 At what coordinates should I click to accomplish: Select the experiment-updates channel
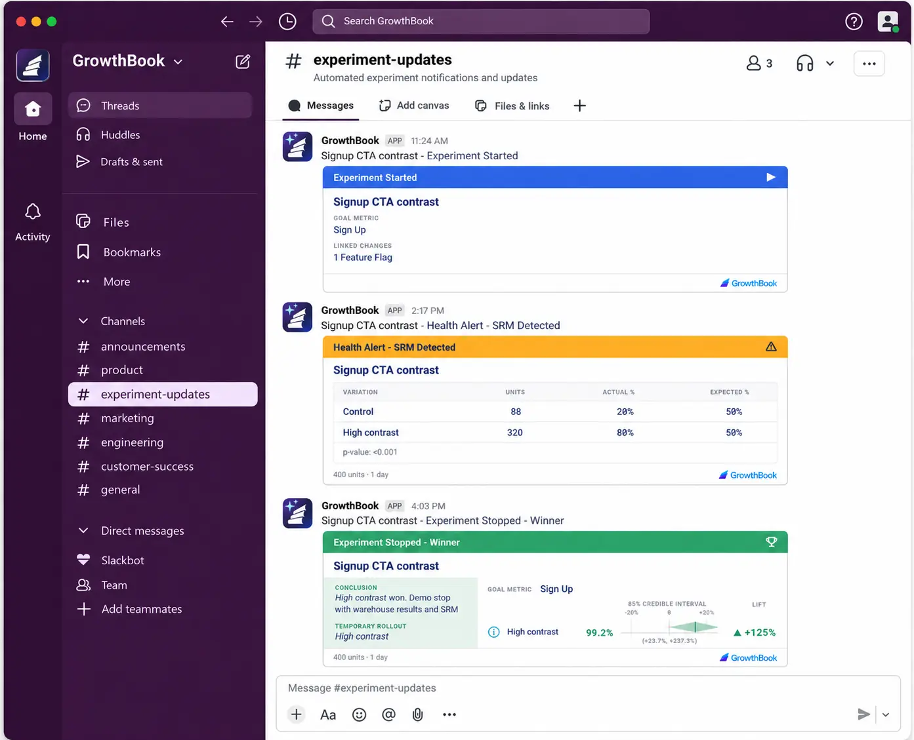click(163, 395)
